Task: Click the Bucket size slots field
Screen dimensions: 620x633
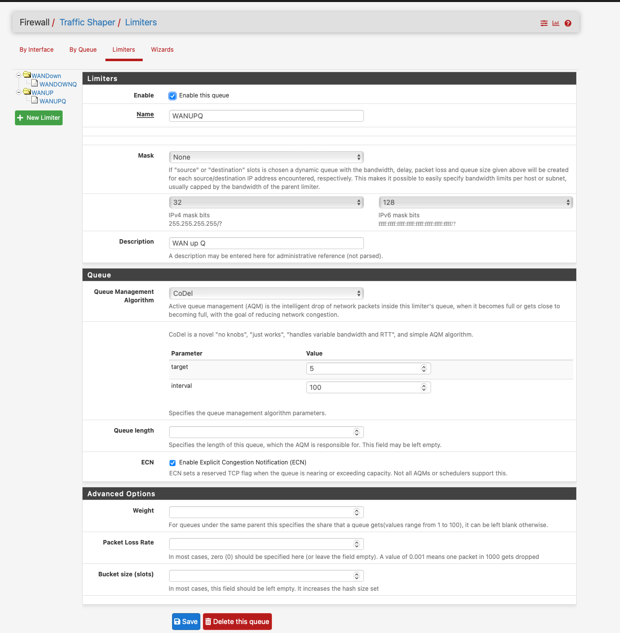Action: (x=266, y=576)
